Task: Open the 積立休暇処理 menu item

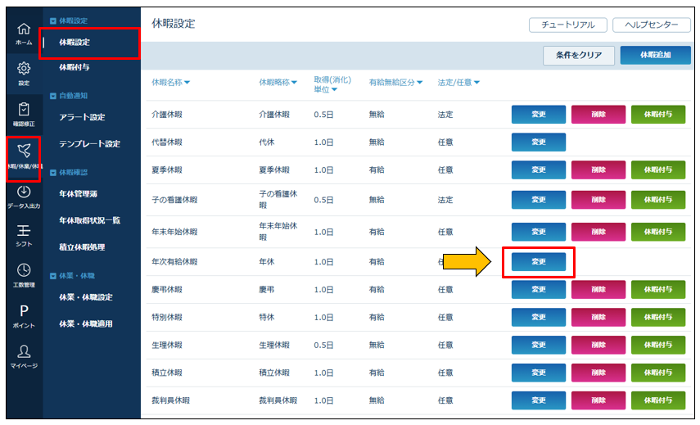Action: tap(82, 246)
